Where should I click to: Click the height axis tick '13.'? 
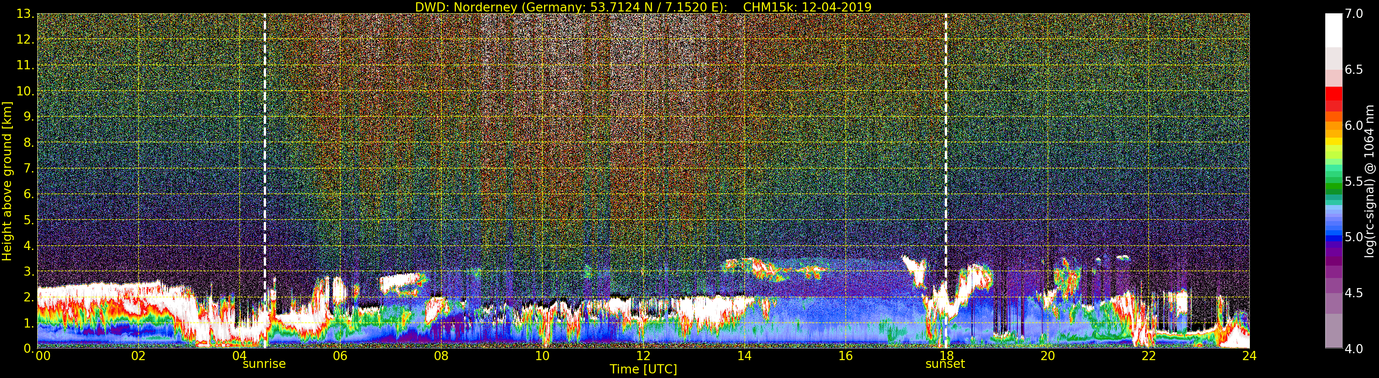(x=25, y=14)
